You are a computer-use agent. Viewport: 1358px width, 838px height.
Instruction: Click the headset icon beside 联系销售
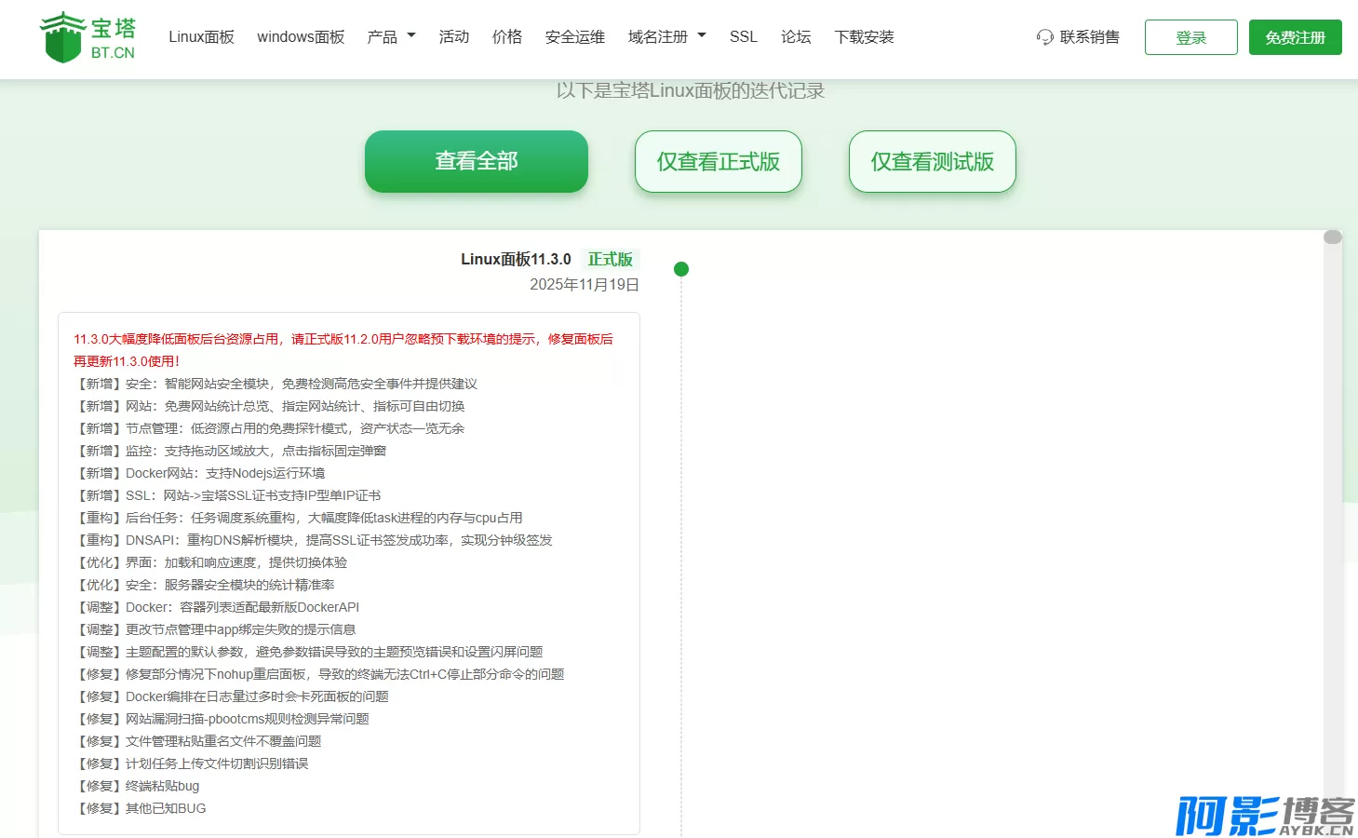1044,37
